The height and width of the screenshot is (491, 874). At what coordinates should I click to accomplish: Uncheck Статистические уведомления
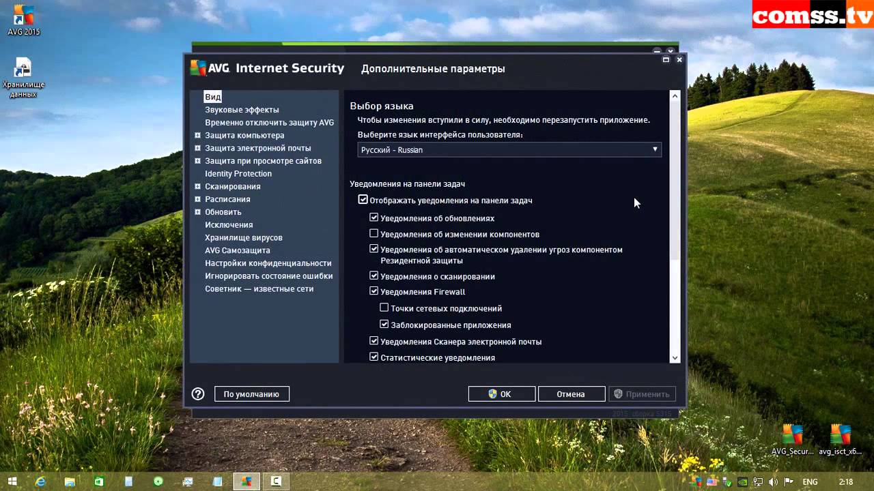(x=373, y=357)
